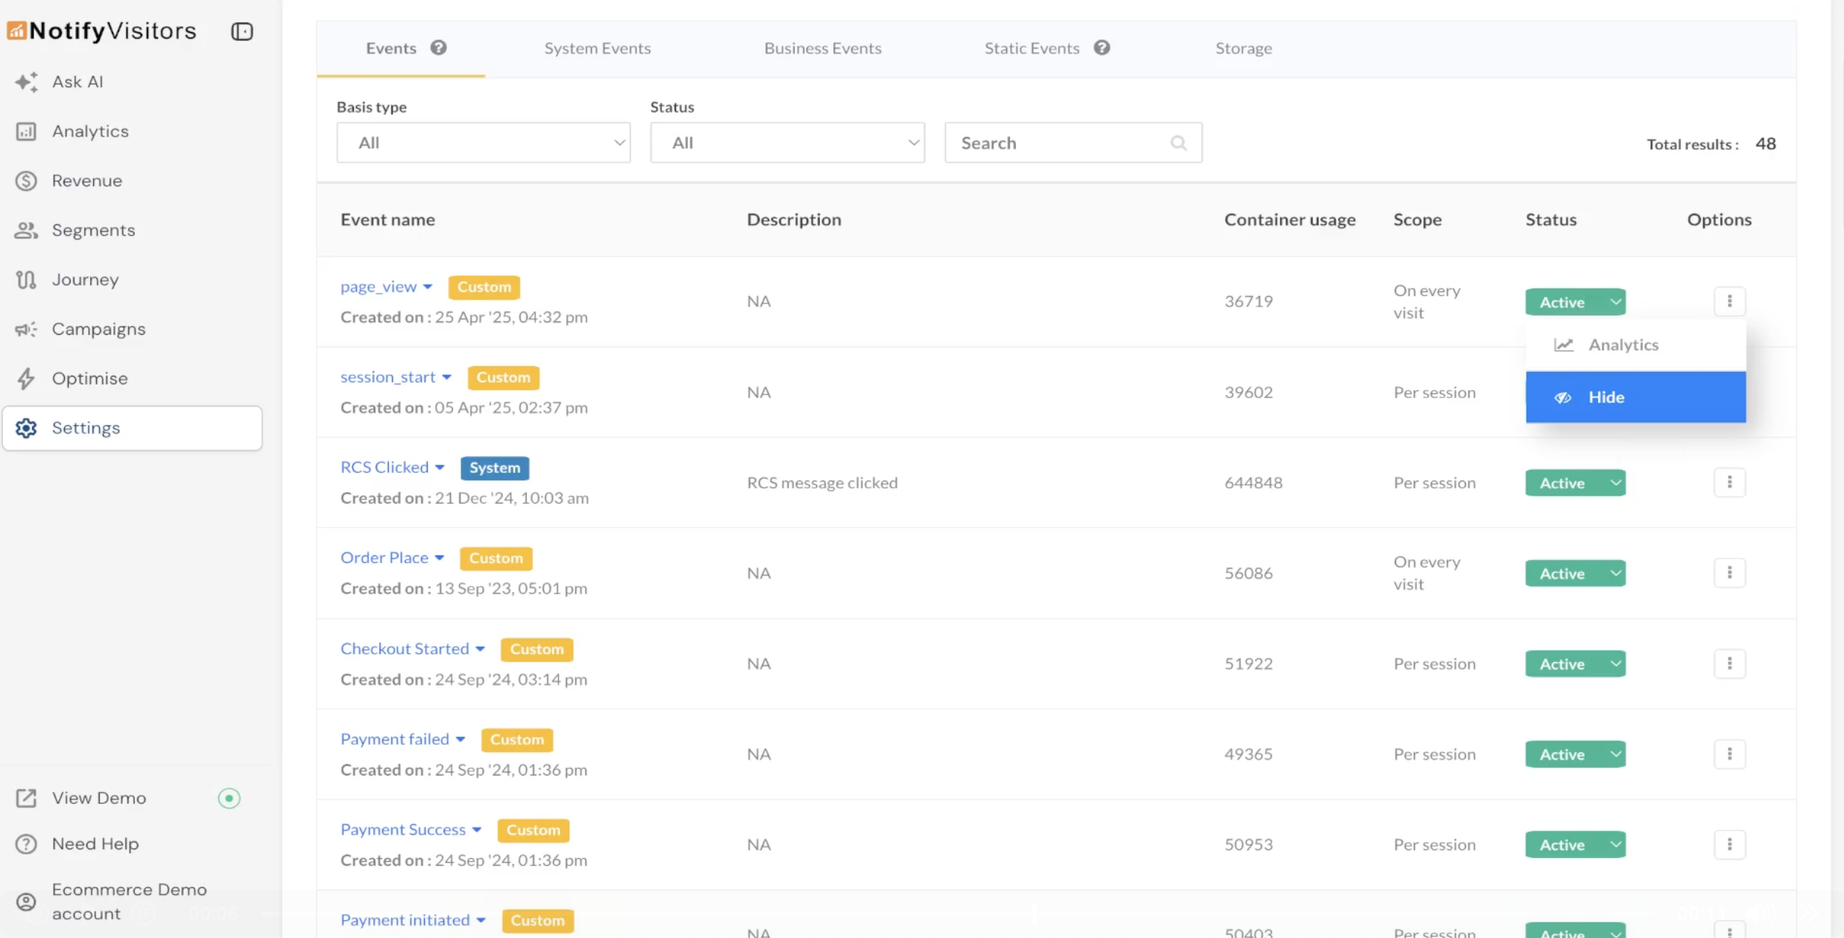
Task: Click Need Help in the sidebar
Action: tap(95, 843)
